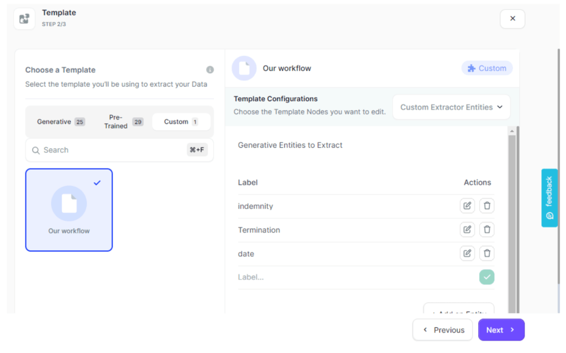
Task: Click the Template step icon in header
Action: click(x=24, y=19)
